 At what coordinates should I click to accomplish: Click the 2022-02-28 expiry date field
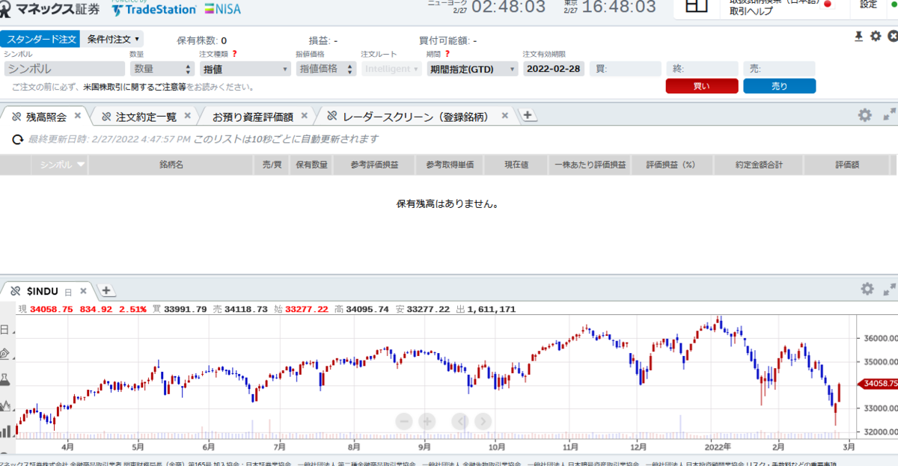tap(553, 69)
